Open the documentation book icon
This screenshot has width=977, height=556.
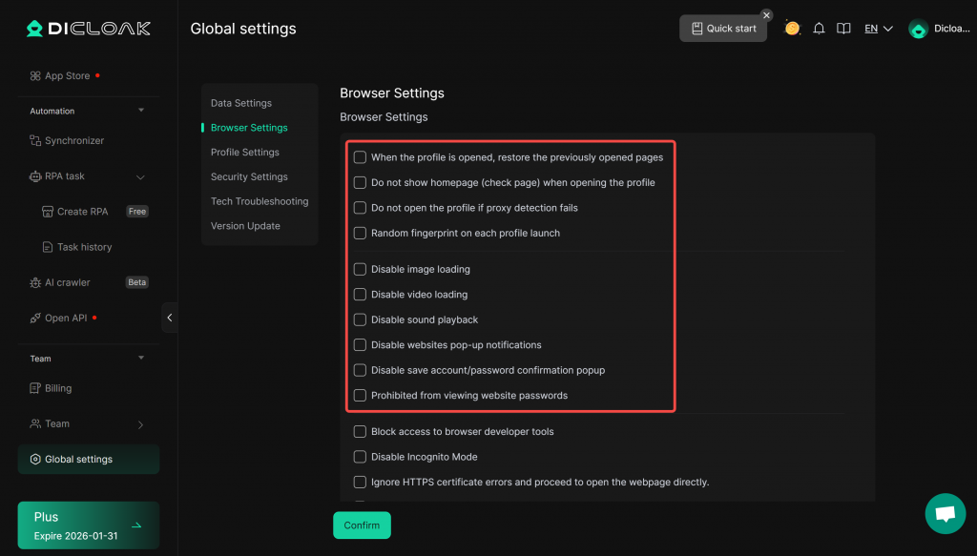pos(843,29)
